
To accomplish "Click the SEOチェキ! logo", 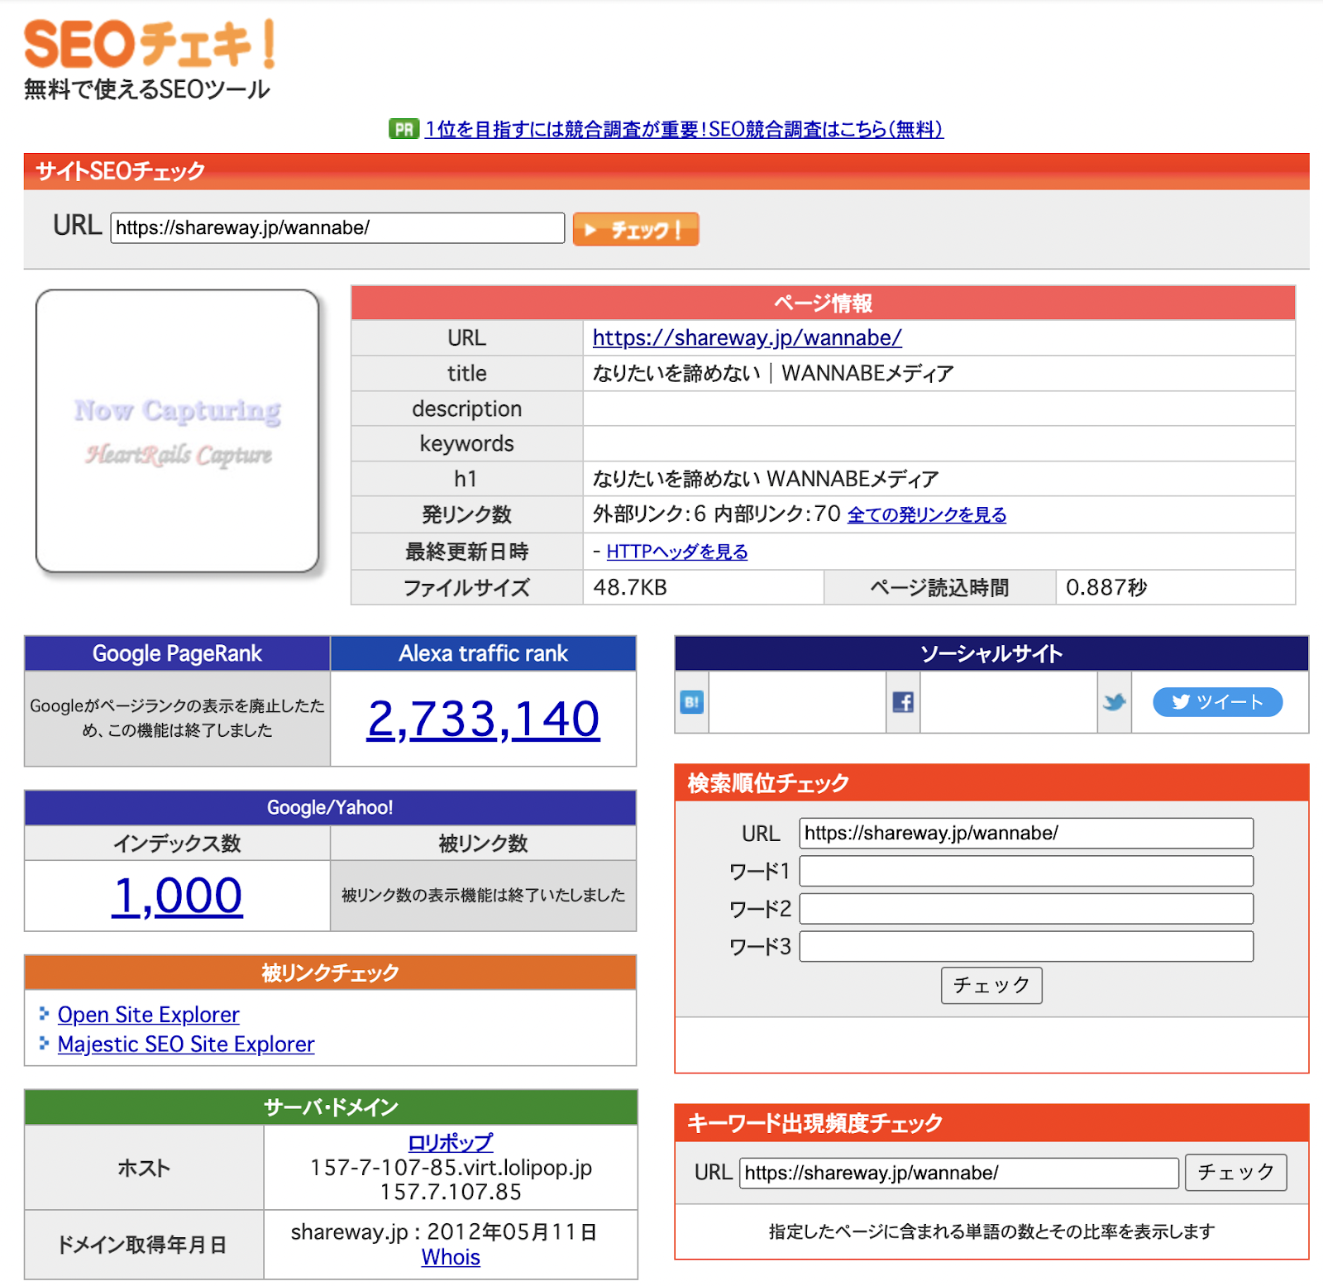I will [150, 45].
